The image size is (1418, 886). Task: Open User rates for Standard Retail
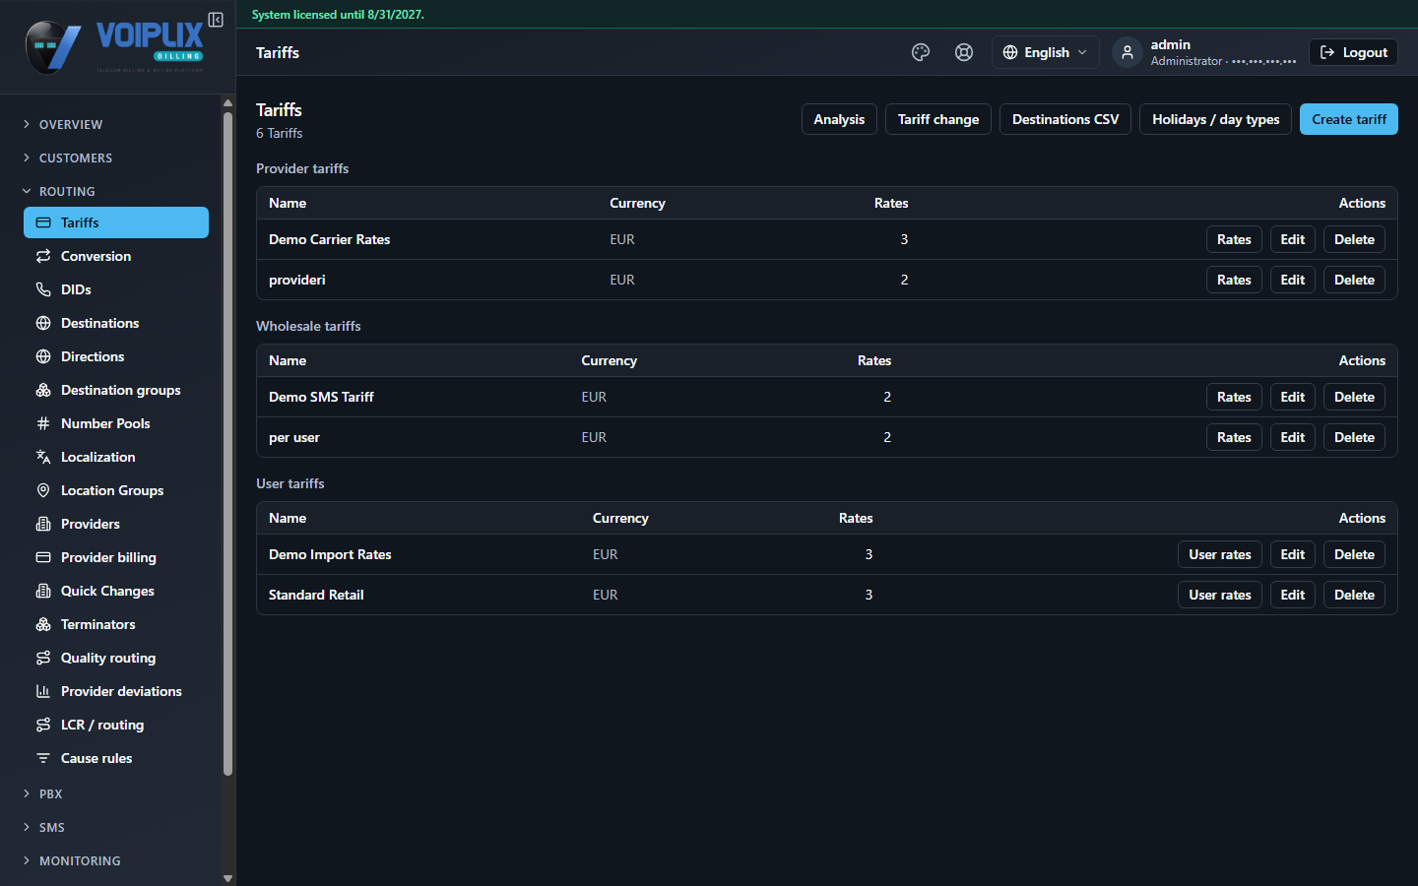1220,595
